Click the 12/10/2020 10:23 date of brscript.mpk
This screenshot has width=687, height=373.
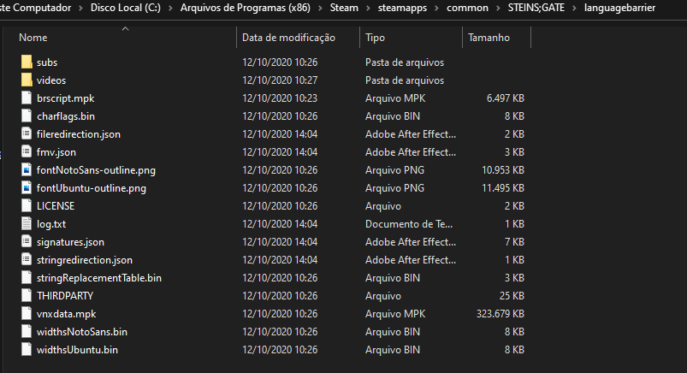tap(280, 98)
